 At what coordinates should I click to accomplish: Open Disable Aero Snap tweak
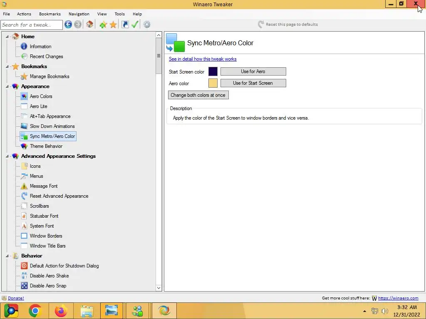coord(48,286)
